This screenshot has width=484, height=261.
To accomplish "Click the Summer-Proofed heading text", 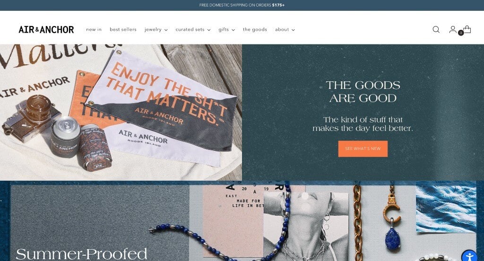I will [x=81, y=254].
